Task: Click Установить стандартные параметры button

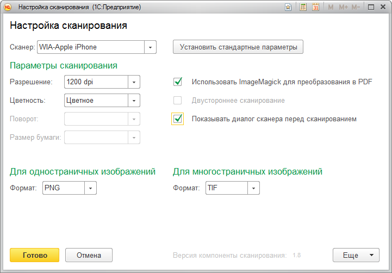Action: coord(238,47)
